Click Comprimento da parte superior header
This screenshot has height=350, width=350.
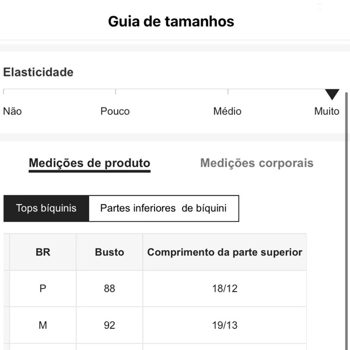(x=225, y=252)
